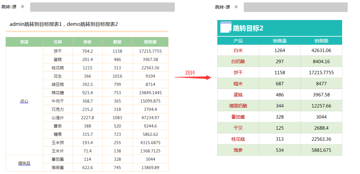360x174 pixels.
Task: Select the 白米 product cell
Action: point(238,50)
